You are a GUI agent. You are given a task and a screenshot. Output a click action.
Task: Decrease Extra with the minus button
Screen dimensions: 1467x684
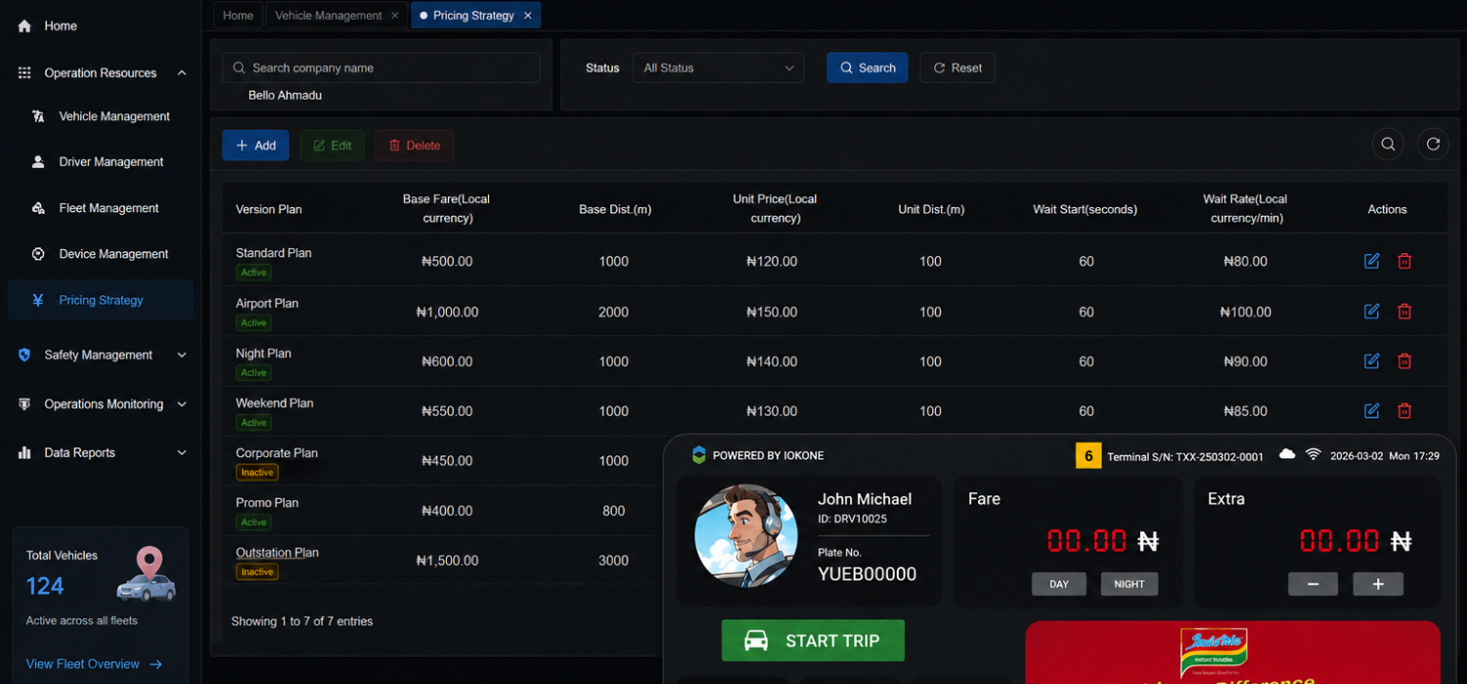pos(1313,584)
